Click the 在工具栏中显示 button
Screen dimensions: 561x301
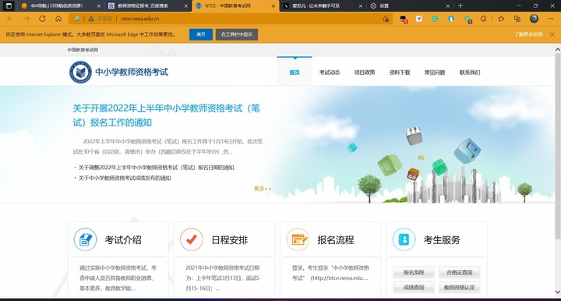pyautogui.click(x=237, y=34)
